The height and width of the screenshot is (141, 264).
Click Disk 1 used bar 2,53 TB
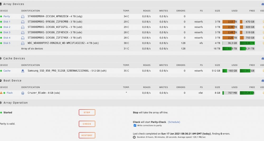230,22
